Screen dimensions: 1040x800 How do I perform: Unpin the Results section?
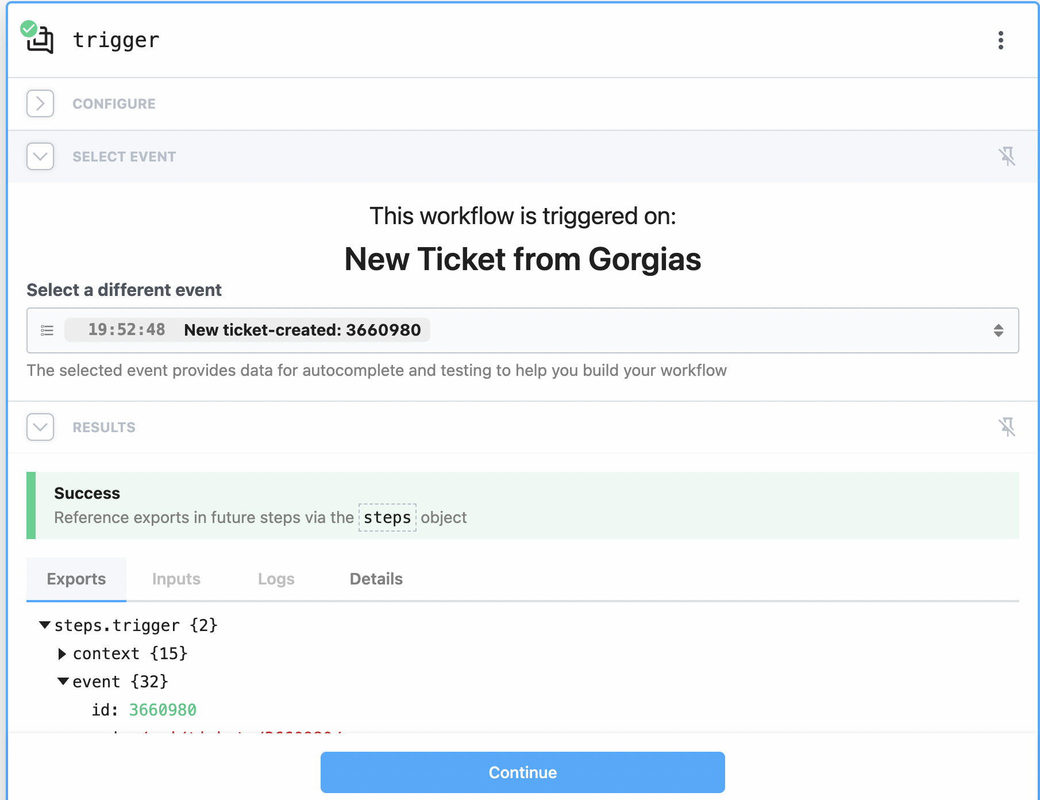tap(1008, 427)
